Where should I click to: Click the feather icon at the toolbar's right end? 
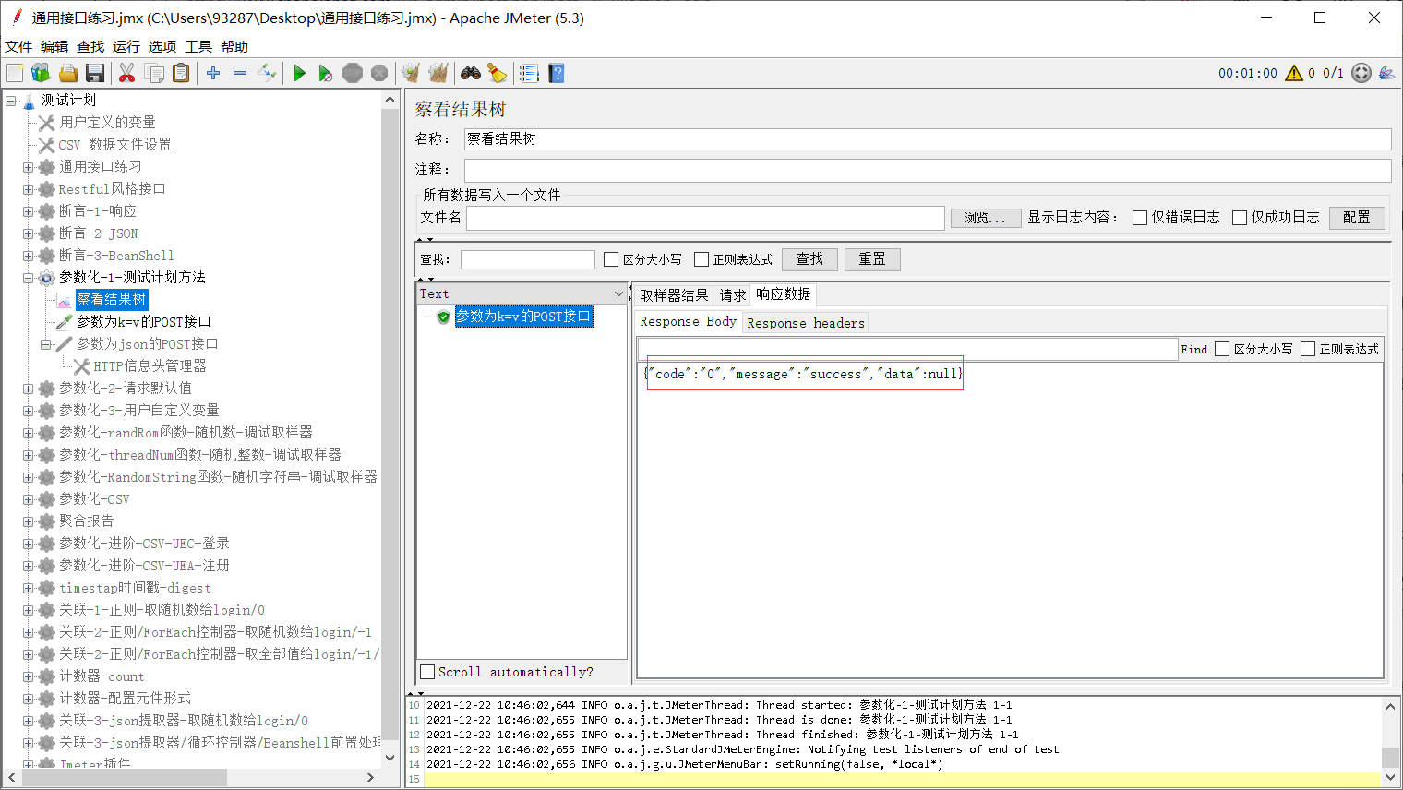[1386, 73]
